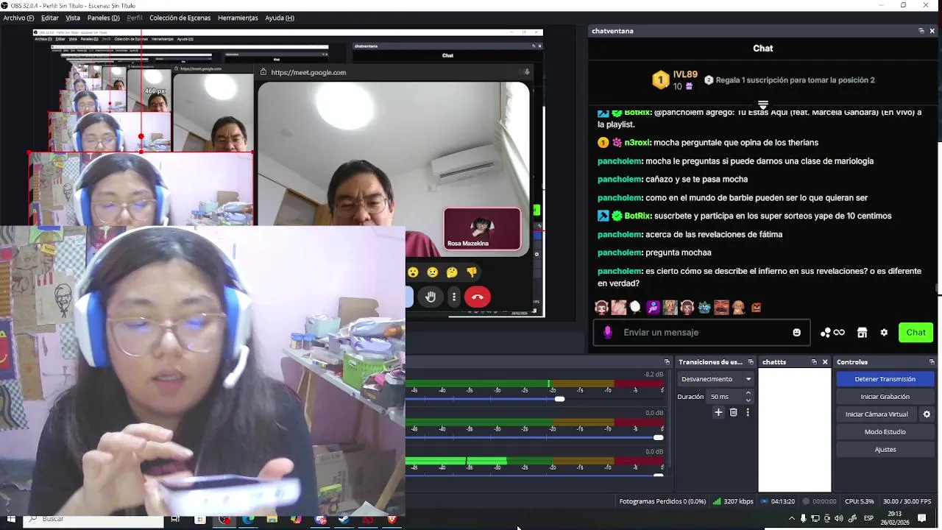
Task: Click Windows Start button
Action: click(11, 519)
